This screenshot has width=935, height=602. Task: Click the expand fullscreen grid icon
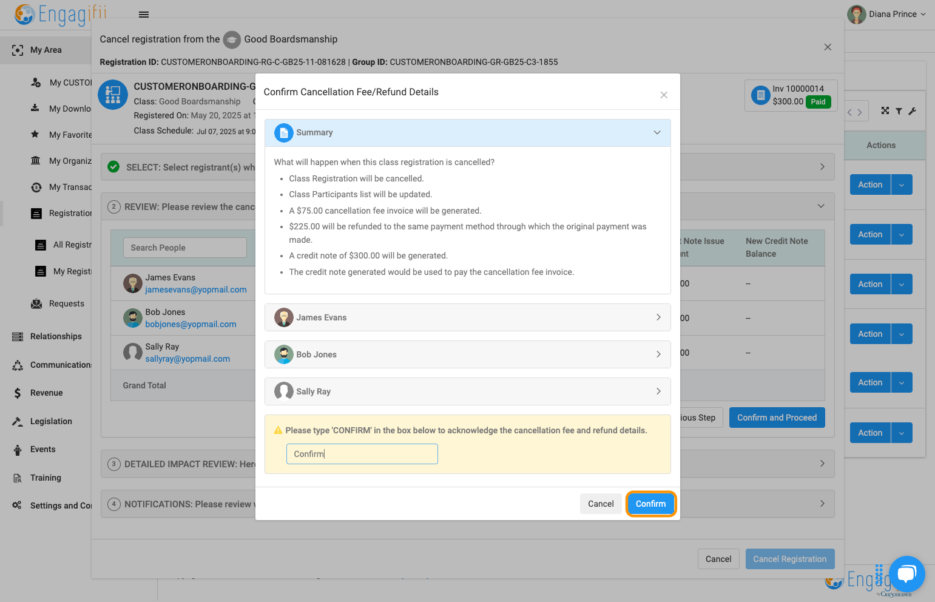(x=885, y=110)
